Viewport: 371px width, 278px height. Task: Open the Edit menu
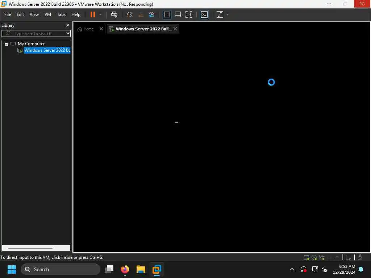click(x=20, y=14)
